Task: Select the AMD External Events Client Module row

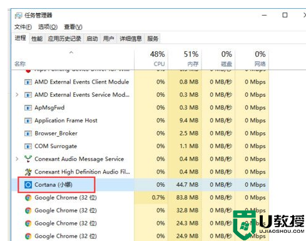Action: 140,82
